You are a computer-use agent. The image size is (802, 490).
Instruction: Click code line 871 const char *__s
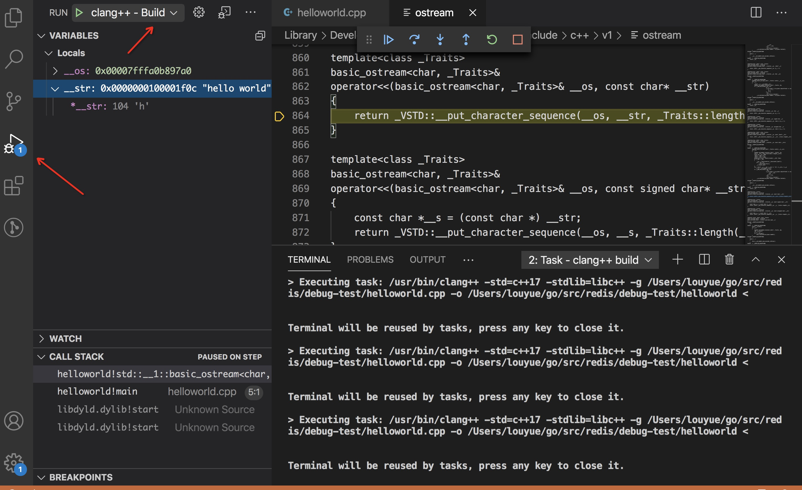coord(467,217)
